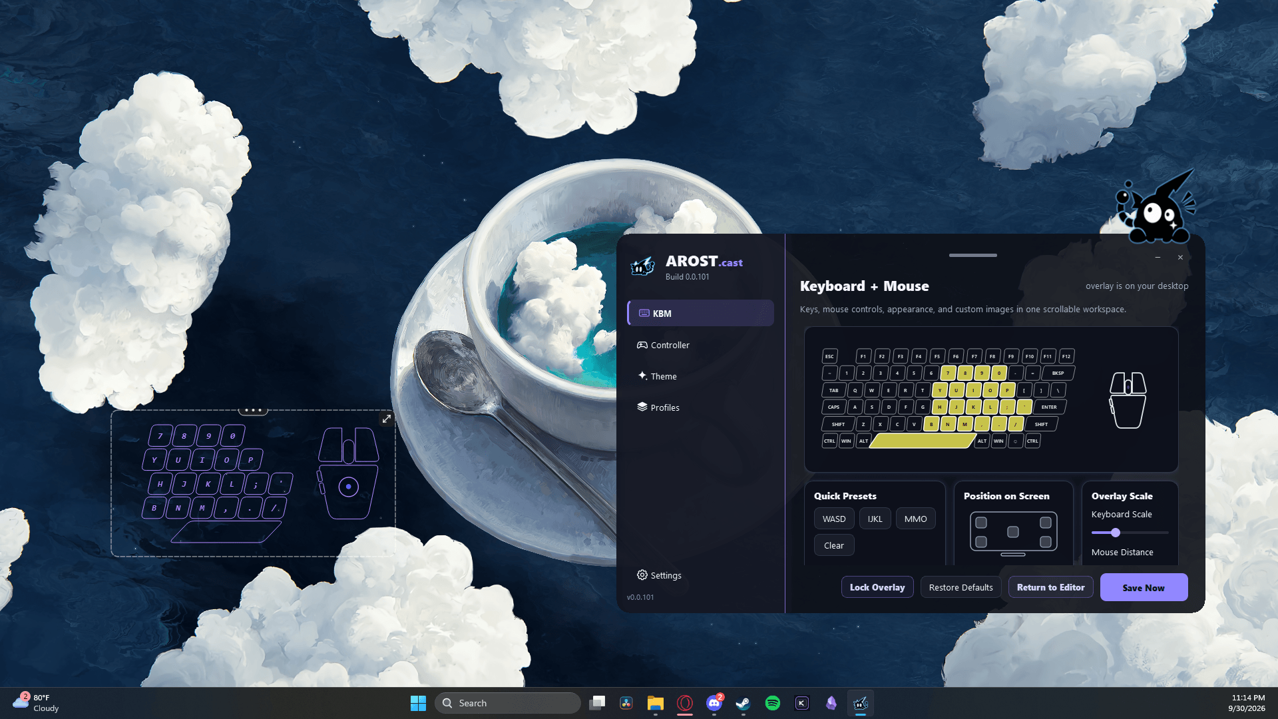Open the weather widget showing 80°F

(x=37, y=703)
